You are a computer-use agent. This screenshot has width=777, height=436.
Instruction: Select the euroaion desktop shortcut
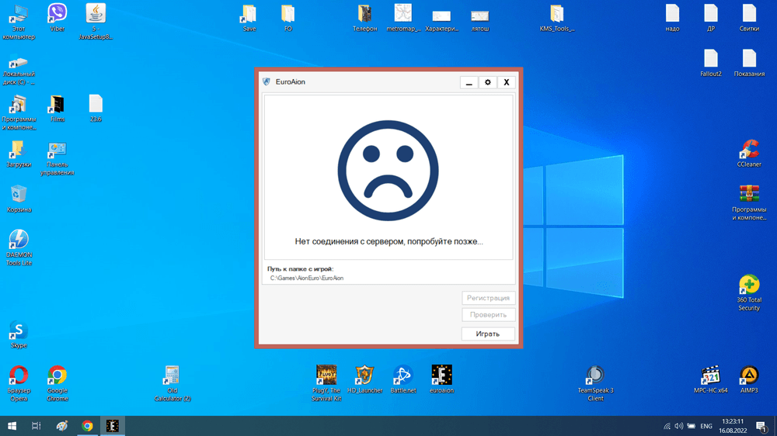coord(441,375)
